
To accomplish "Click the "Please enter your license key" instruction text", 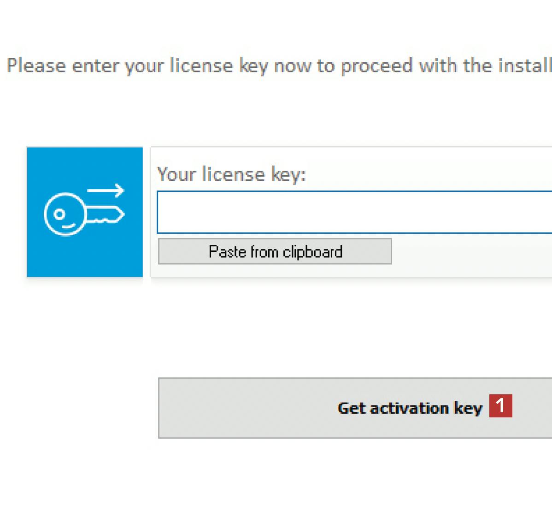I will point(138,66).
